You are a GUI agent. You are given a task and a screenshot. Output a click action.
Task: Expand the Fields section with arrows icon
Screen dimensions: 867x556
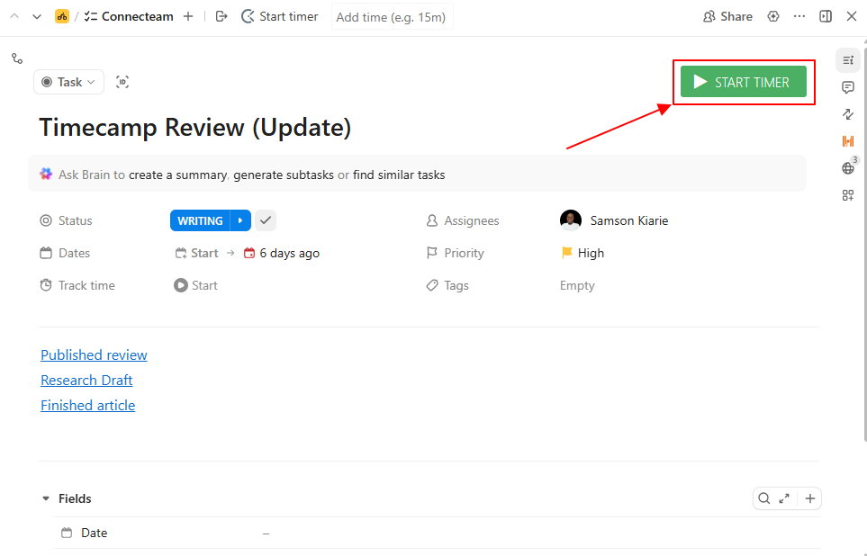tap(784, 498)
